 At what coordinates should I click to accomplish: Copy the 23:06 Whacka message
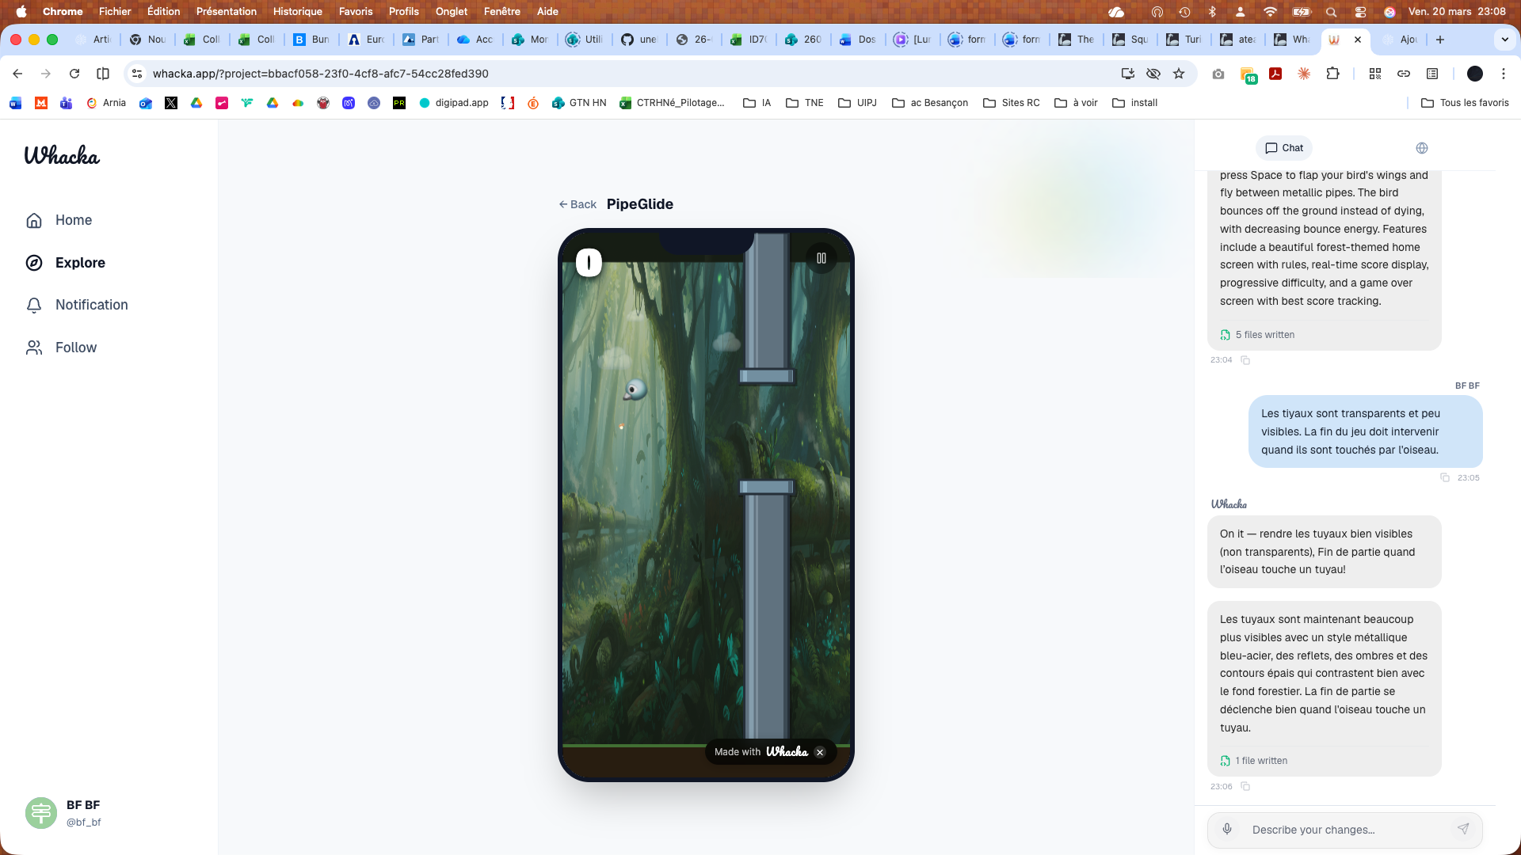click(x=1245, y=786)
